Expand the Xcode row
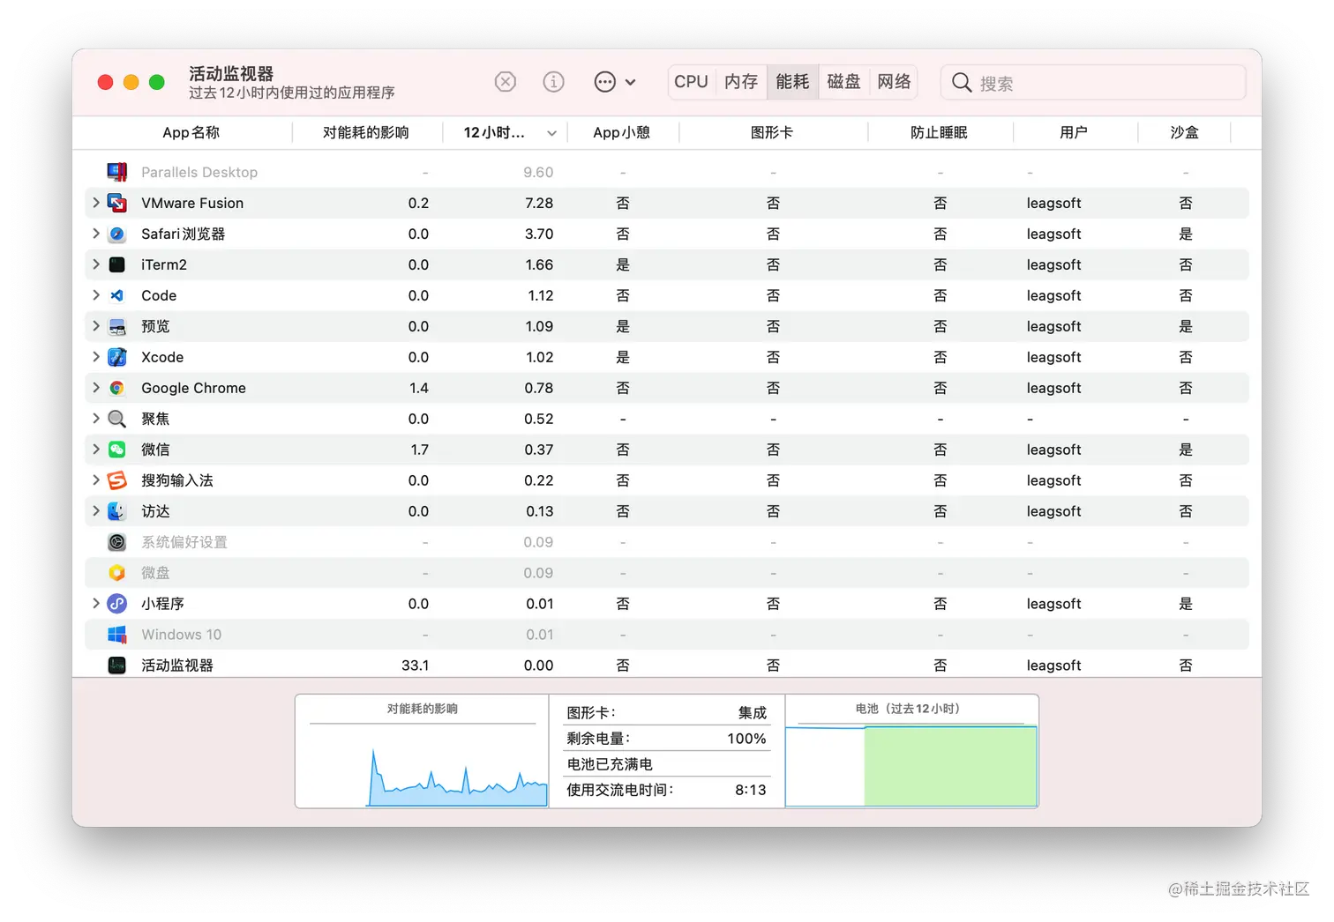The image size is (1334, 922). [95, 357]
